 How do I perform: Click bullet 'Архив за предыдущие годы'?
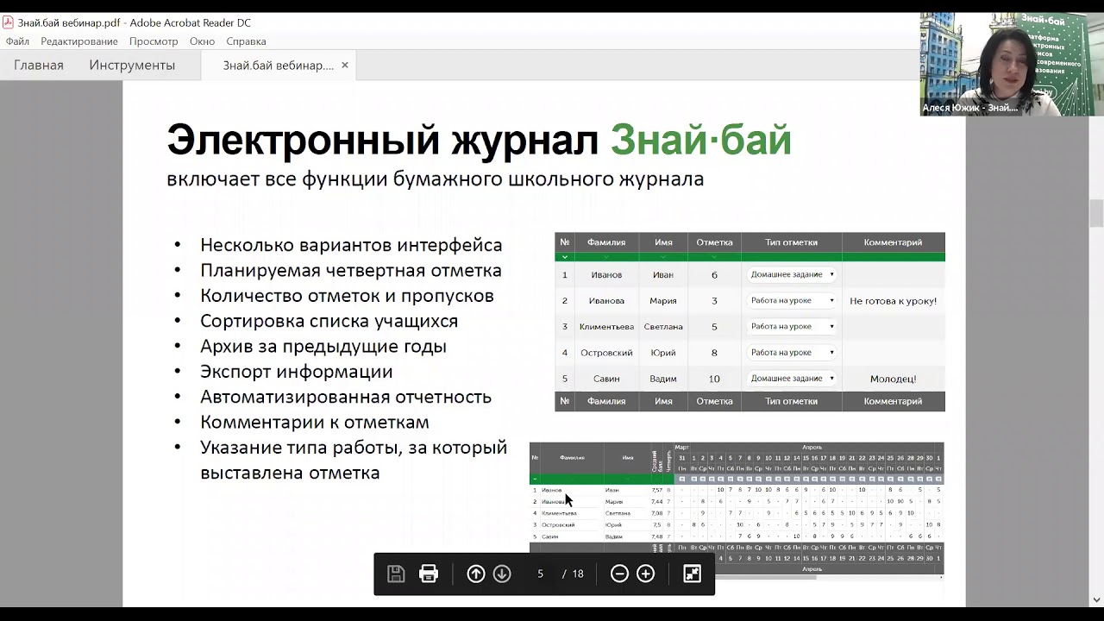pyautogui.click(x=323, y=347)
